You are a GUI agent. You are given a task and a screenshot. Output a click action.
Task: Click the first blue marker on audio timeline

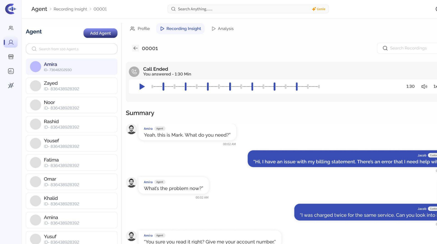pyautogui.click(x=163, y=86)
